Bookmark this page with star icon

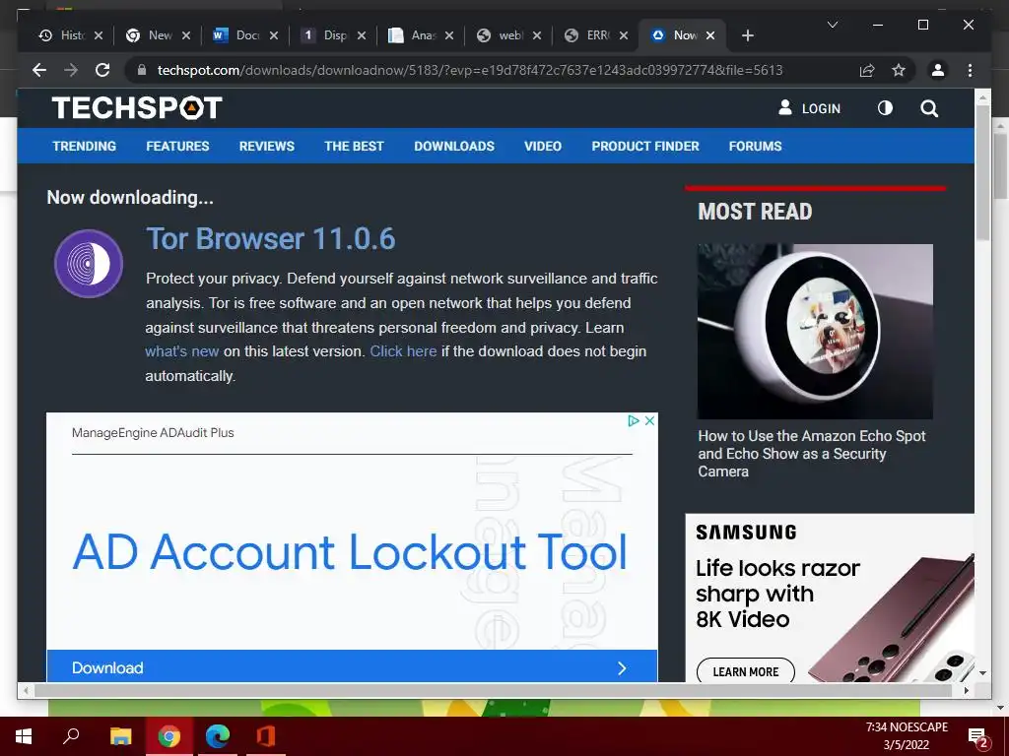(x=899, y=70)
